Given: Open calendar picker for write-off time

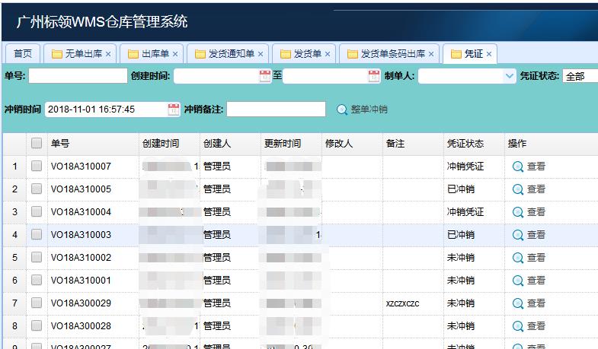Looking at the screenshot, I should [x=174, y=109].
